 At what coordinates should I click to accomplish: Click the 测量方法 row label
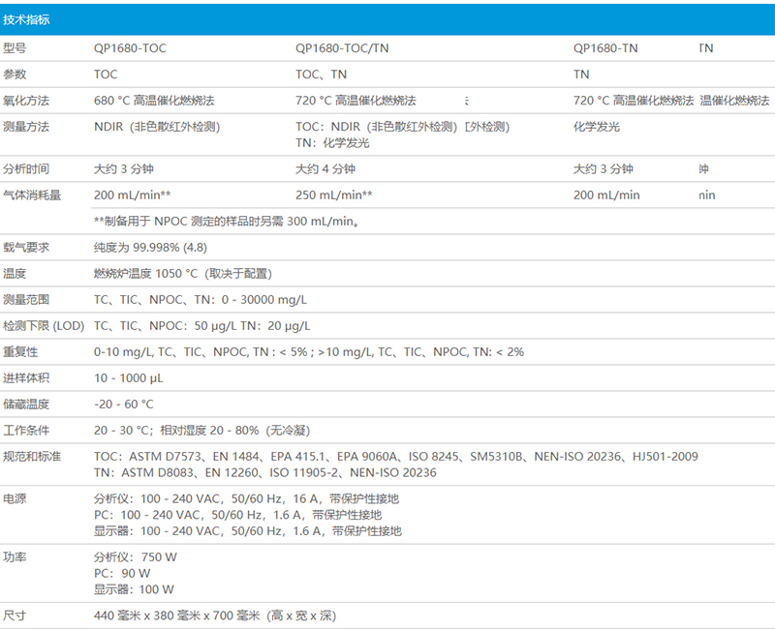pyautogui.click(x=26, y=127)
